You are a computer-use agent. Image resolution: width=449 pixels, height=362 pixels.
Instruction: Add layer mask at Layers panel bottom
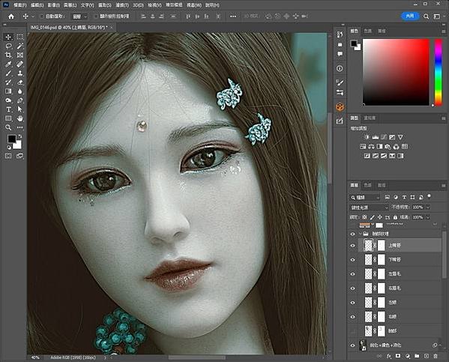pyautogui.click(x=398, y=356)
